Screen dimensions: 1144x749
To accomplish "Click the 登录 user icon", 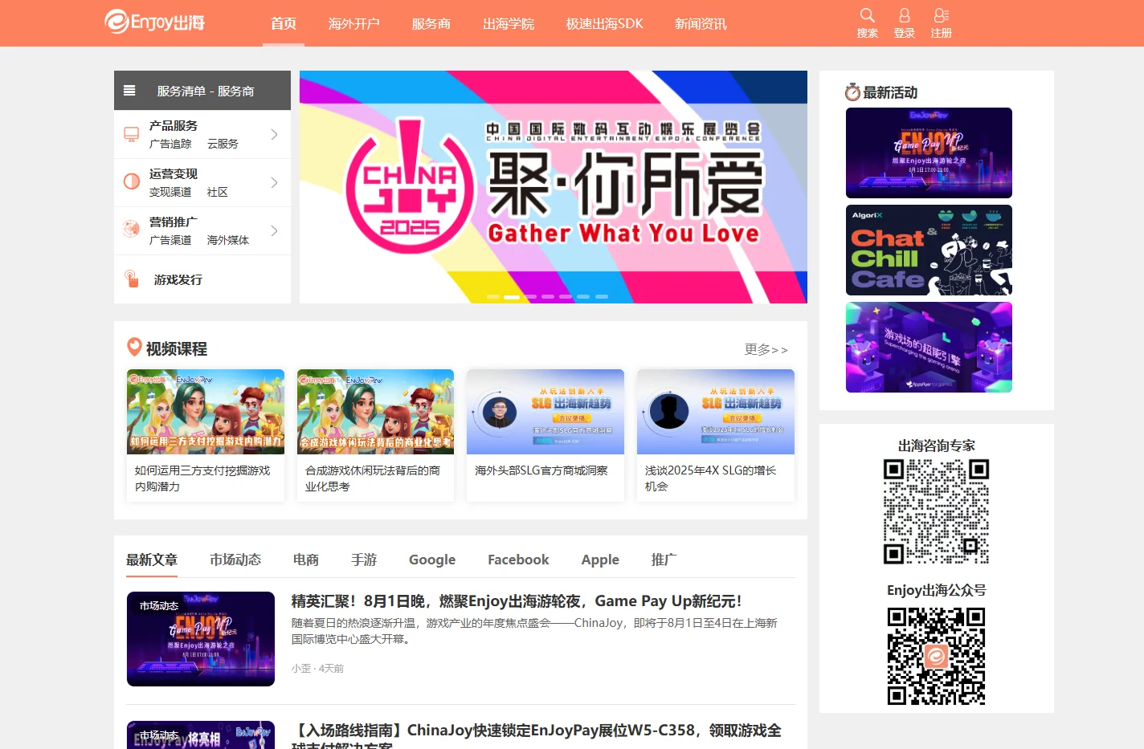I will [x=905, y=15].
